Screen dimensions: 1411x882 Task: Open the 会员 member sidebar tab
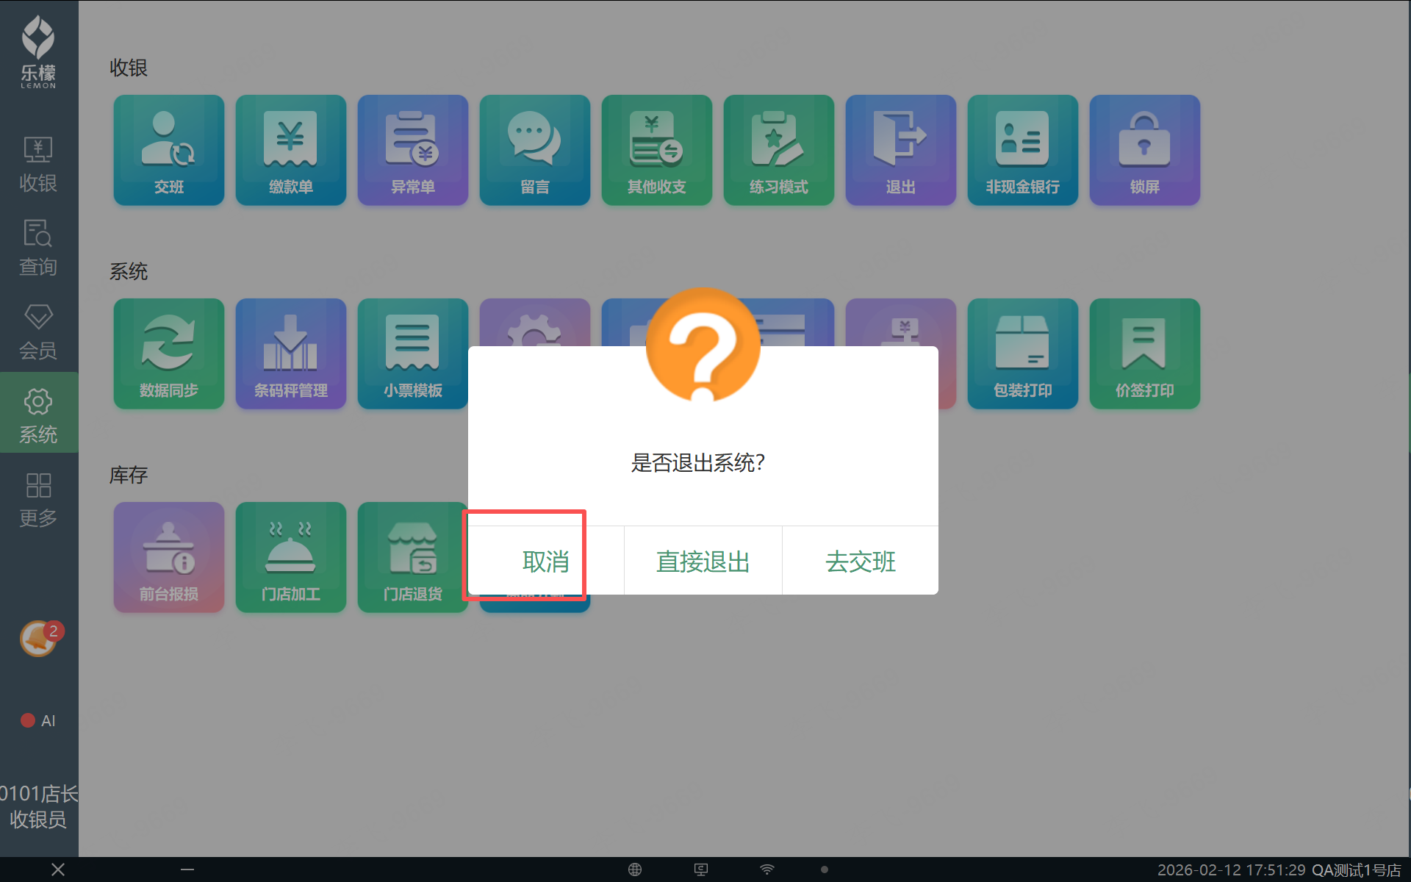[38, 332]
